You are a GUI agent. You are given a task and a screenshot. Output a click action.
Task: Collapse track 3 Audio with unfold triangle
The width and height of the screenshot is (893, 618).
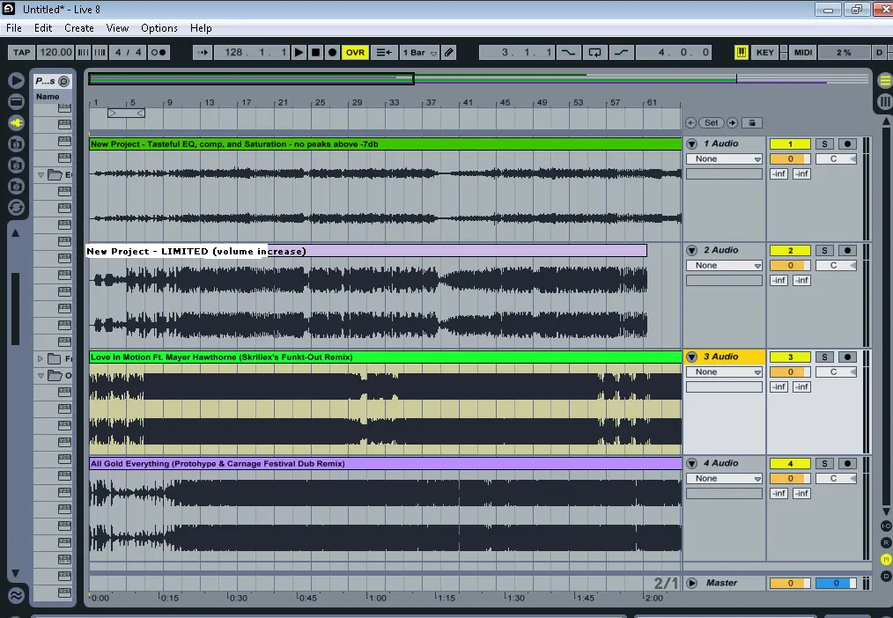pos(692,357)
